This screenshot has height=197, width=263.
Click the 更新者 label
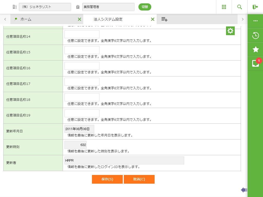(11, 163)
